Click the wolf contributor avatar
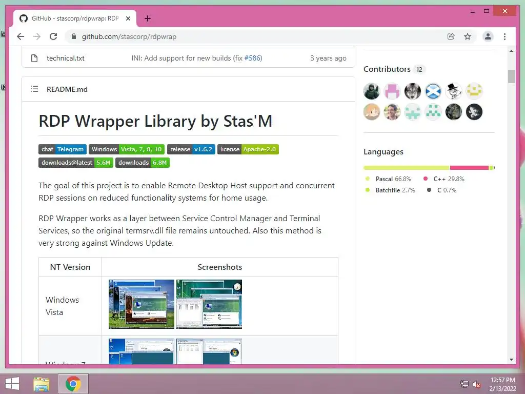 click(413, 91)
